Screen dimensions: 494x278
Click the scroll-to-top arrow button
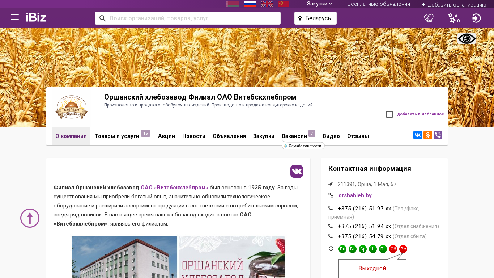coord(30,218)
